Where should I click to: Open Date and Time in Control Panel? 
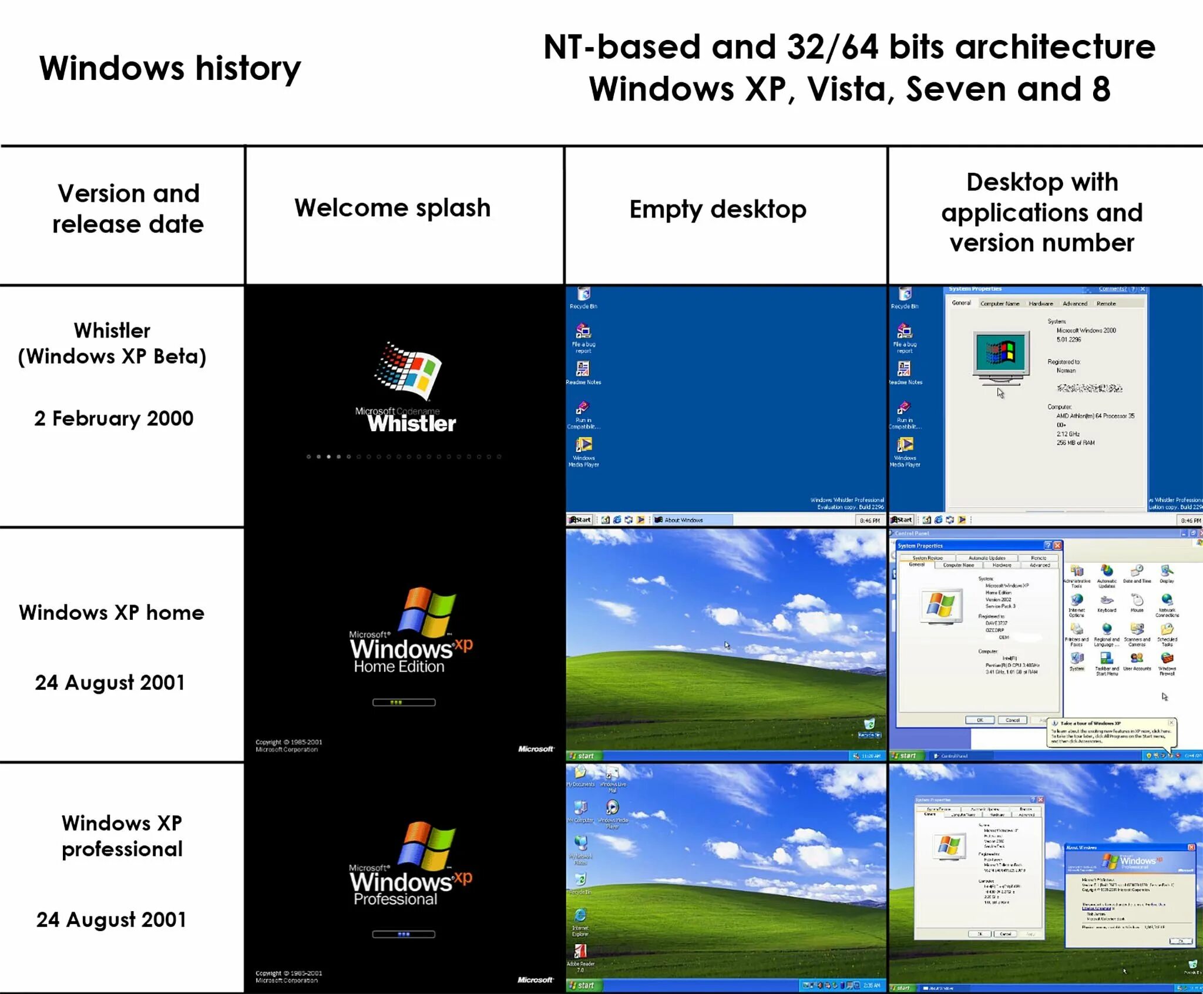[1137, 572]
